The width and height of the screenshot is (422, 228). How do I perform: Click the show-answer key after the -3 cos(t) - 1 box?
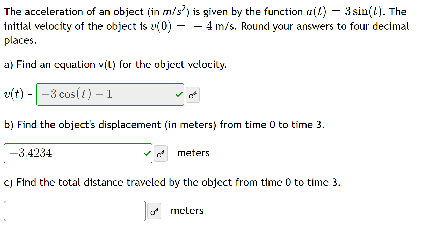click(193, 95)
